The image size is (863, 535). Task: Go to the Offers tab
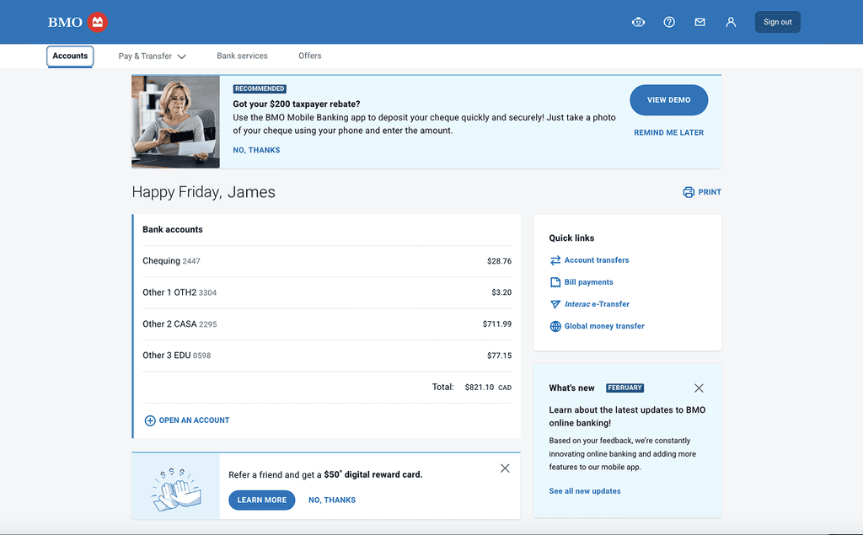[x=310, y=56]
